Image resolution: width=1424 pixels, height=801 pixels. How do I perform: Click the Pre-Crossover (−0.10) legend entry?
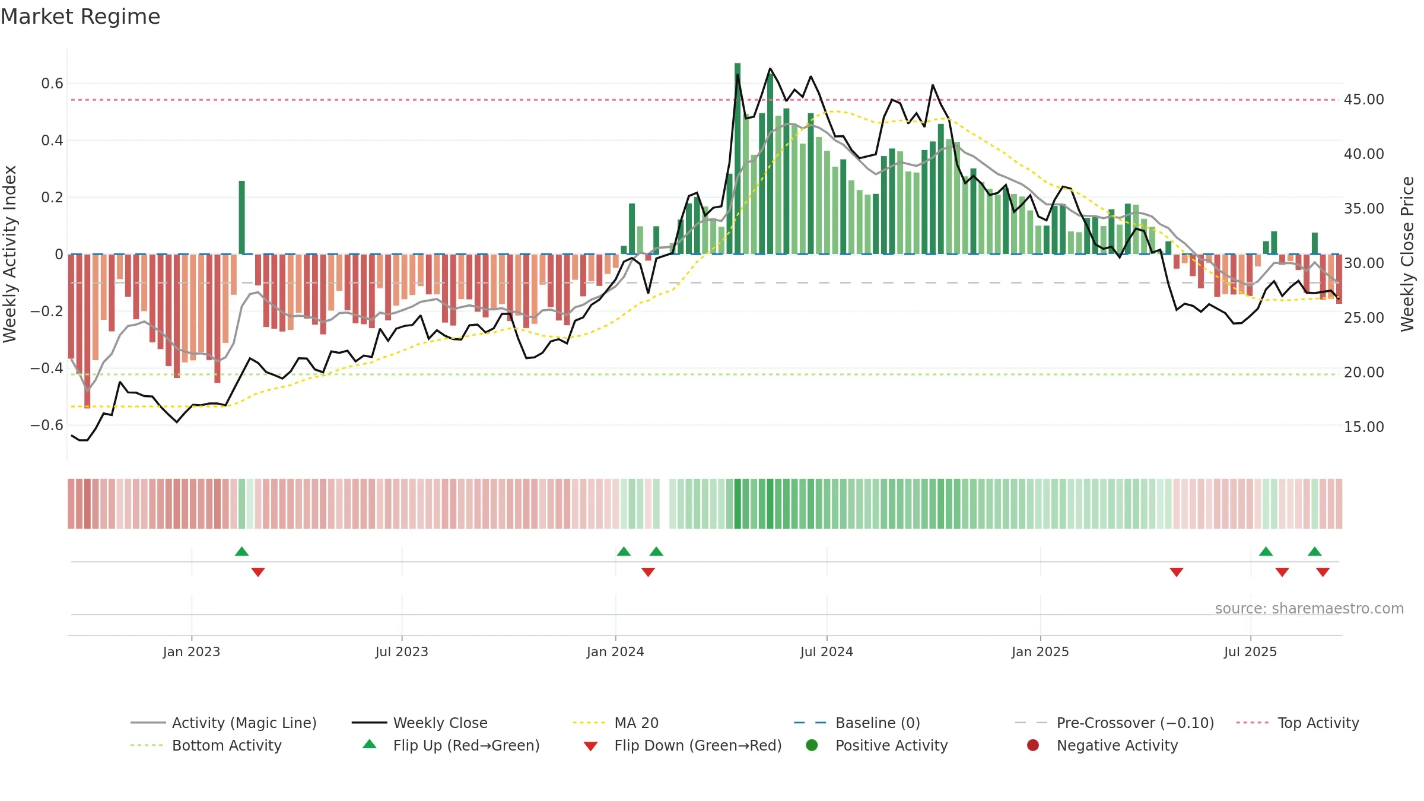[x=1115, y=723]
